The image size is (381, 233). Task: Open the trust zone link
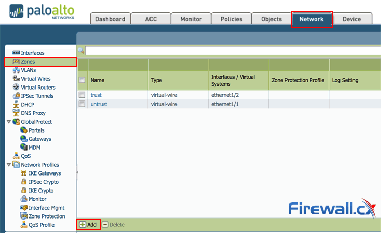coord(96,95)
